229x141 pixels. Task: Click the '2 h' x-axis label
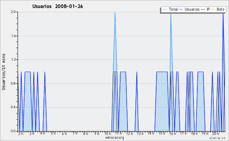[x=21, y=134]
